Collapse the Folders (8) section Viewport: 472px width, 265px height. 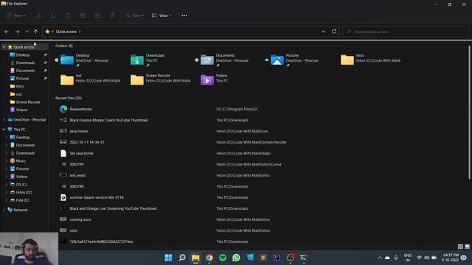click(52, 46)
